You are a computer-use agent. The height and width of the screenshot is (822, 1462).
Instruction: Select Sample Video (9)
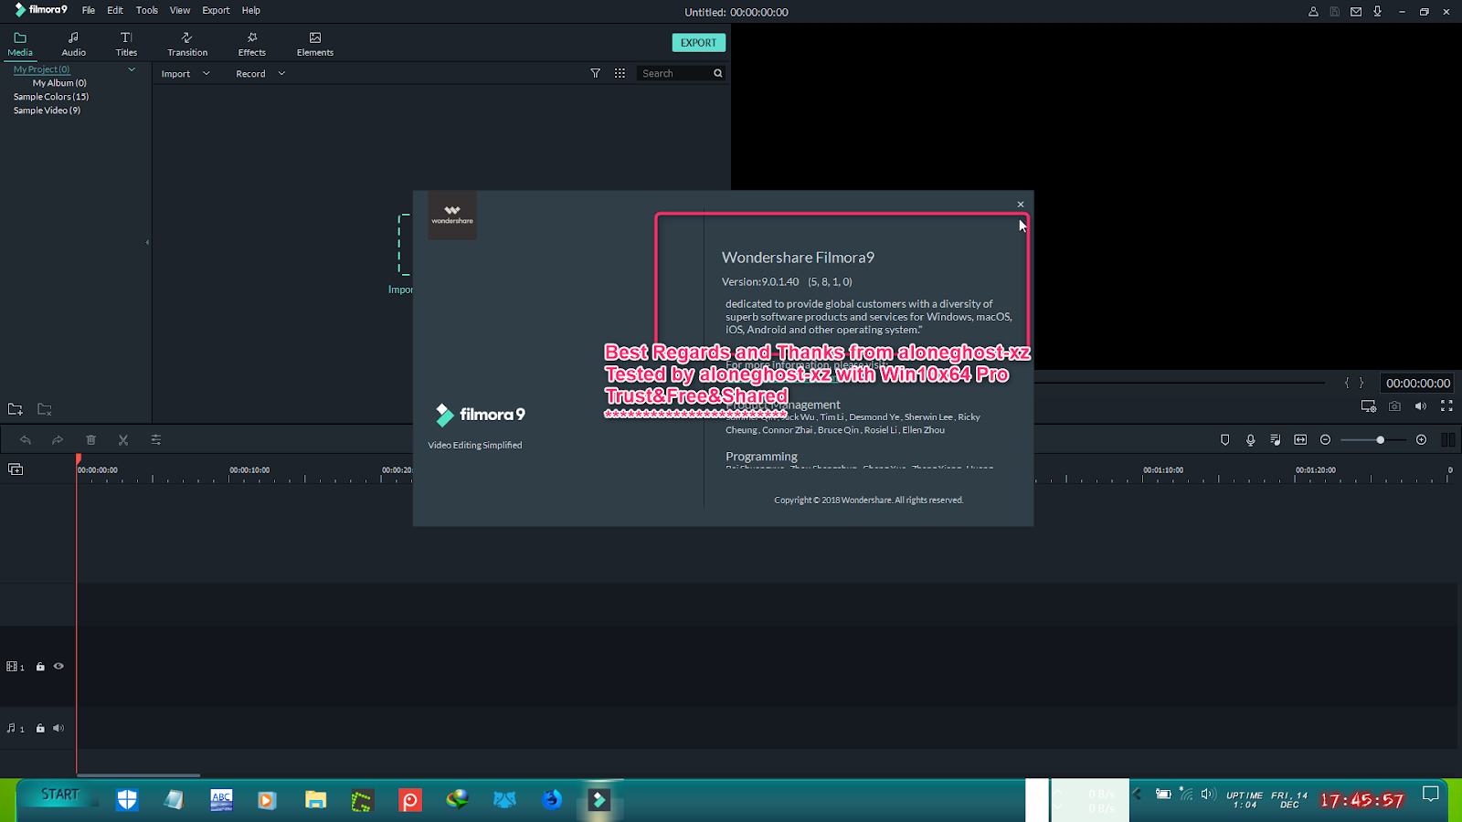click(x=47, y=111)
